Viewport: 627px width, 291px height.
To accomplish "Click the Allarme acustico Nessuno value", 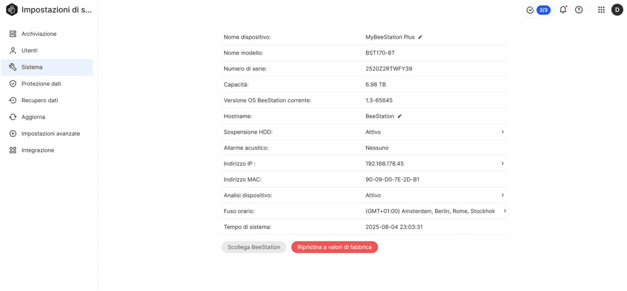I will pos(377,148).
